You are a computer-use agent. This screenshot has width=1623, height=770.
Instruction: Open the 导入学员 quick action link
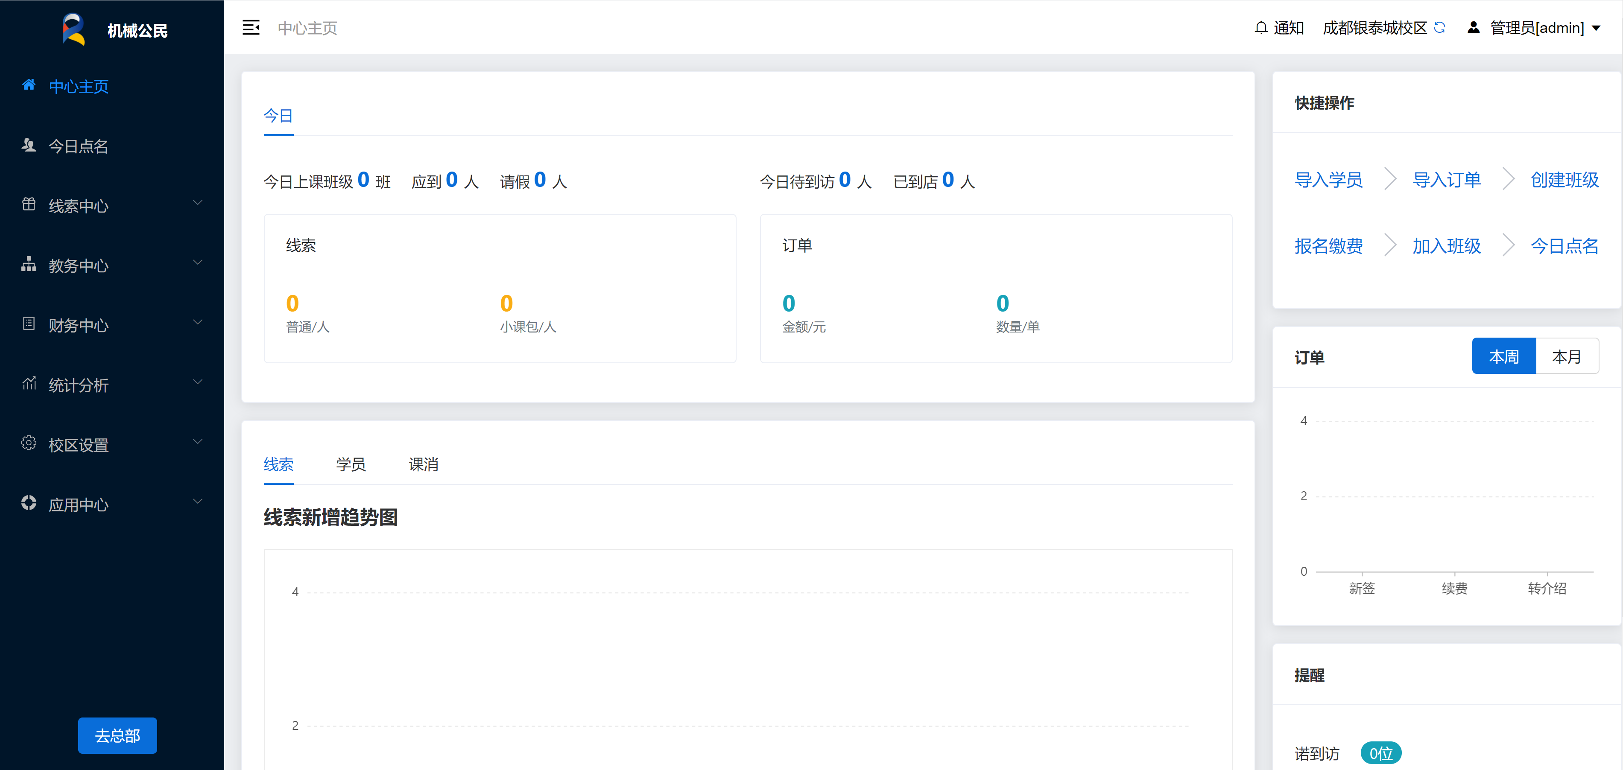[1328, 180]
